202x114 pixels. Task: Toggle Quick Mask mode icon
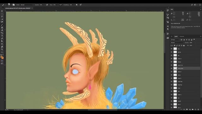point(2,61)
